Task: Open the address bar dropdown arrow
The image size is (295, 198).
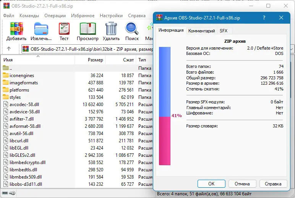Action: click(292, 49)
